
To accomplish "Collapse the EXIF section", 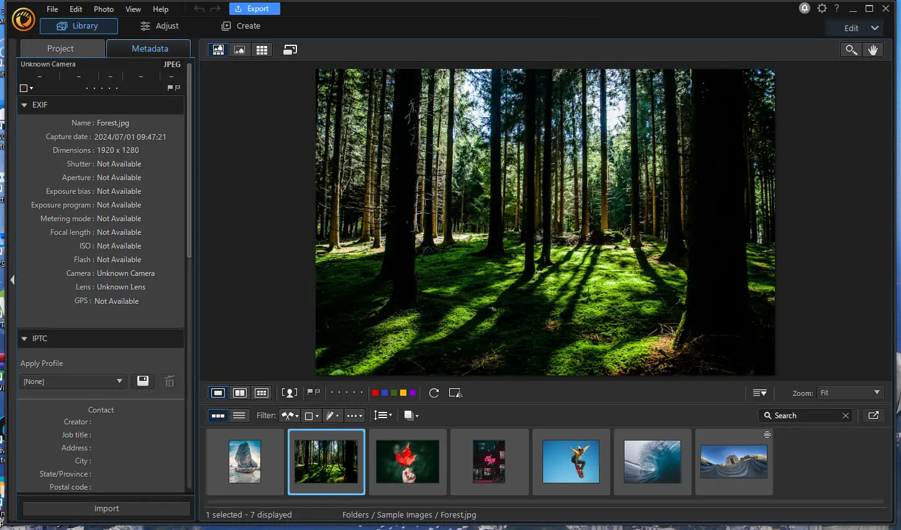I will pyautogui.click(x=24, y=104).
